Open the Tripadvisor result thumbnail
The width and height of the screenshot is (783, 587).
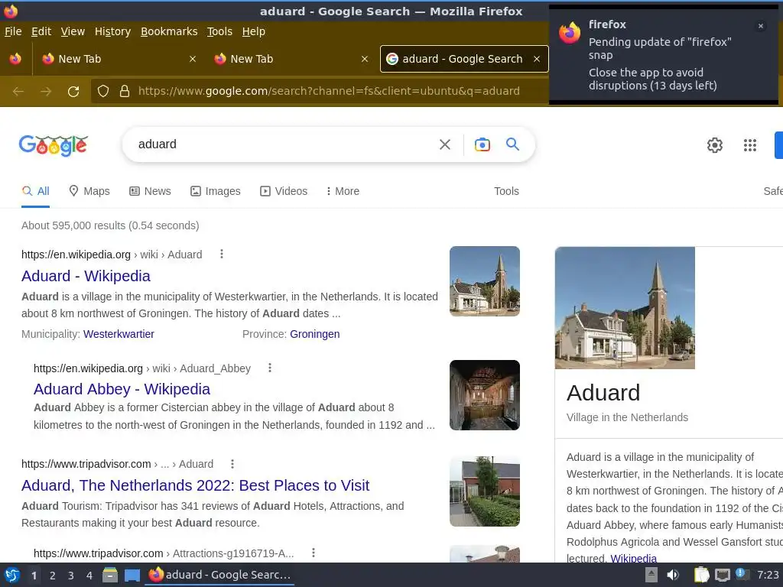(484, 491)
